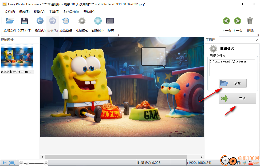The width and height of the screenshot is (260, 166).
Task: Open Image Correction (图像校正) tool
Action: (98, 21)
